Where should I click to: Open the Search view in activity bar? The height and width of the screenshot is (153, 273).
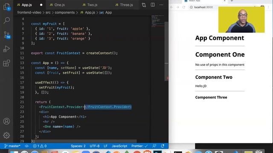click(7, 20)
